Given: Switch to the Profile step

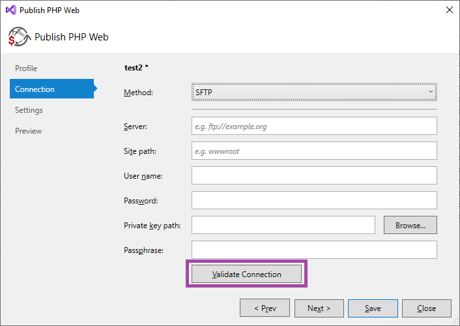Looking at the screenshot, I should 26,68.
